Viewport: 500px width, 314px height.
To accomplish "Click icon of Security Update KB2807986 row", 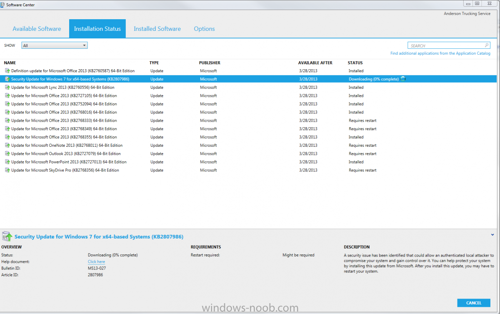I will pyautogui.click(x=7, y=79).
